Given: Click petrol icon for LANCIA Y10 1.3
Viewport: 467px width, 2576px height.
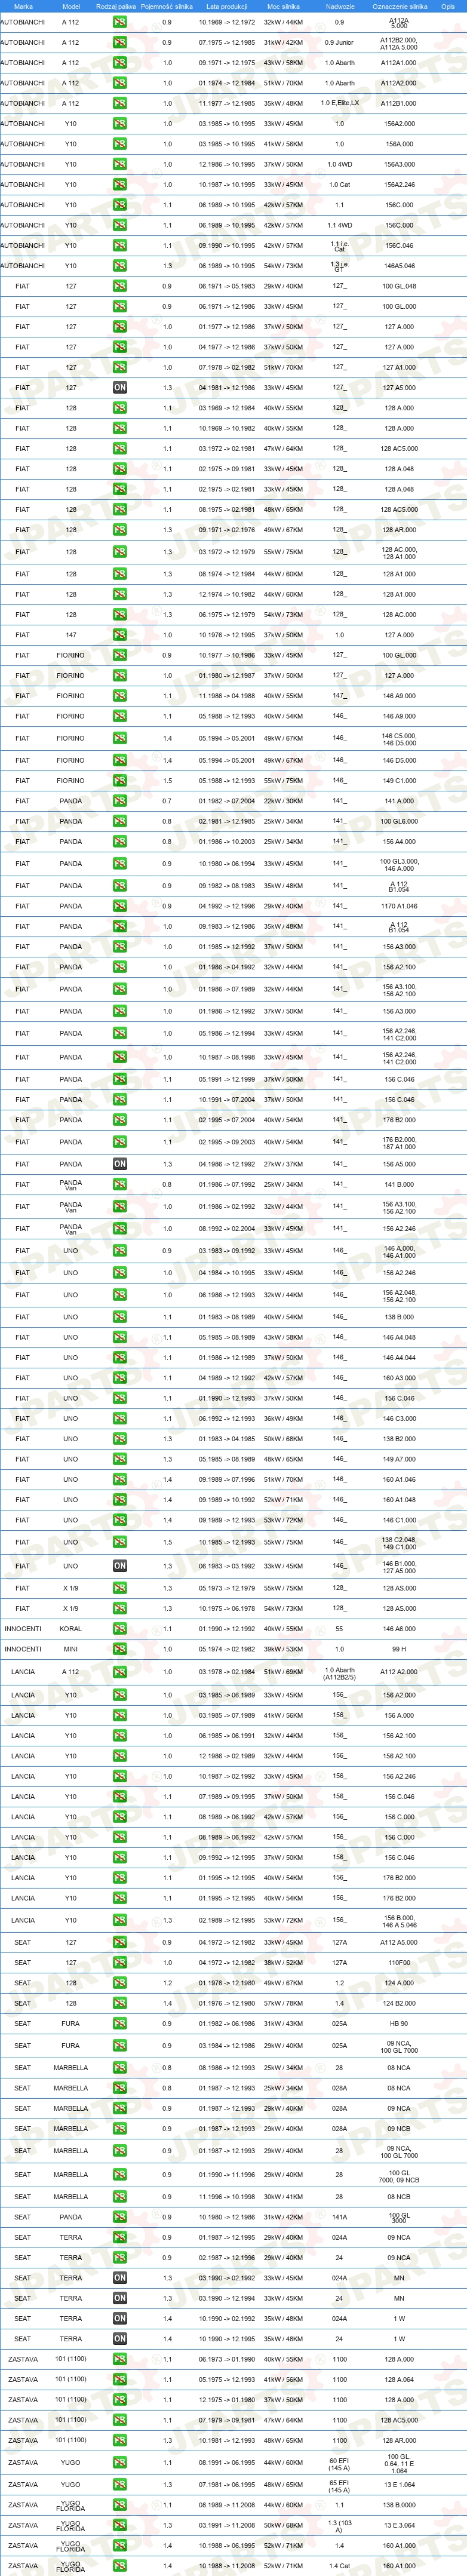Looking at the screenshot, I should pyautogui.click(x=120, y=1920).
